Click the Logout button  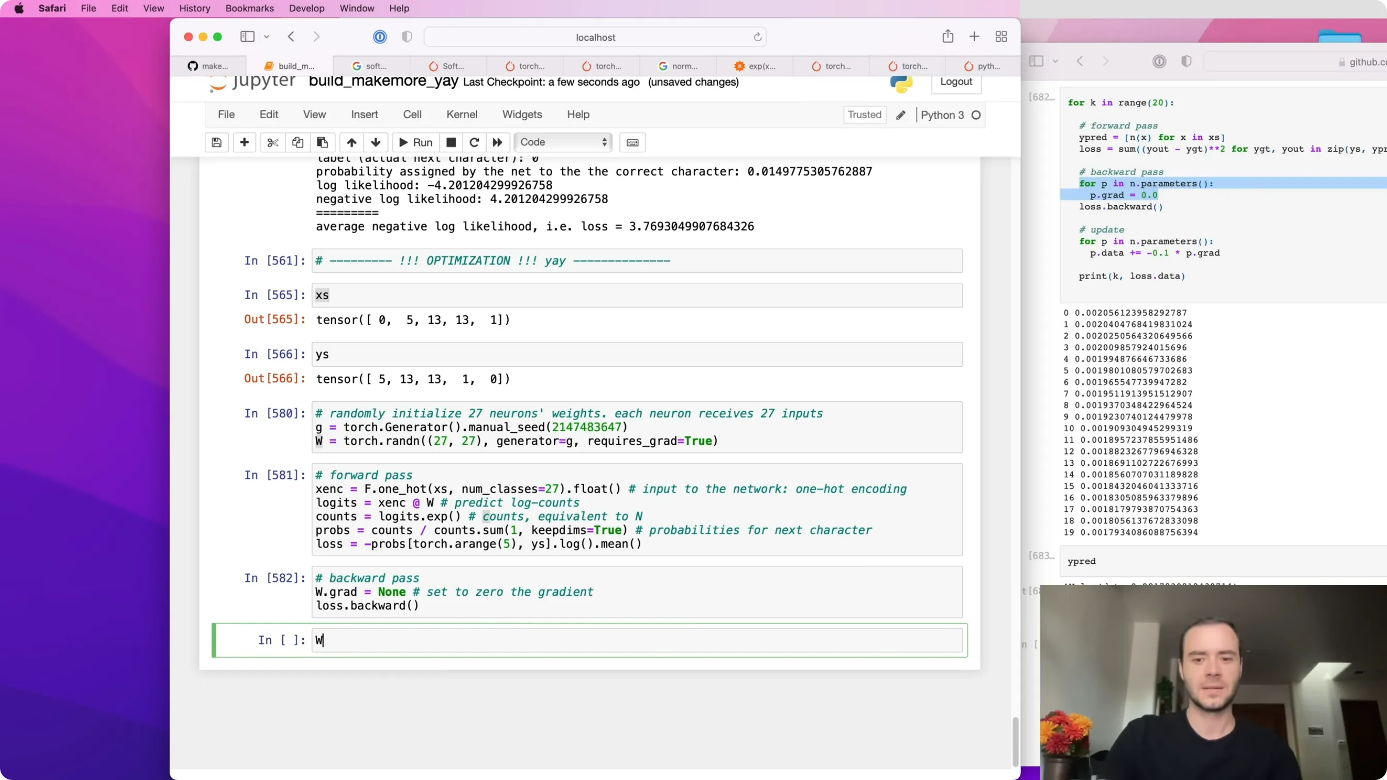click(956, 82)
